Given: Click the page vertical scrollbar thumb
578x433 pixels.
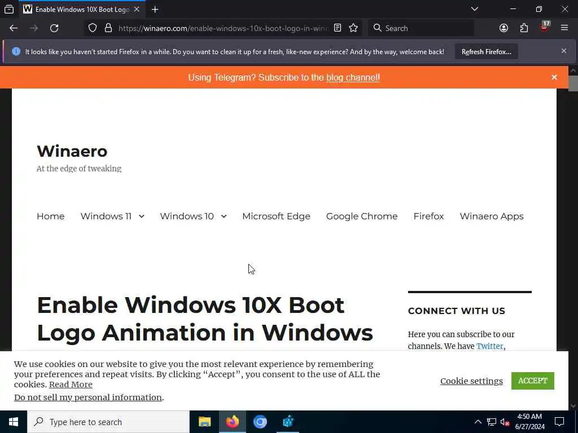Looking at the screenshot, I should [573, 83].
